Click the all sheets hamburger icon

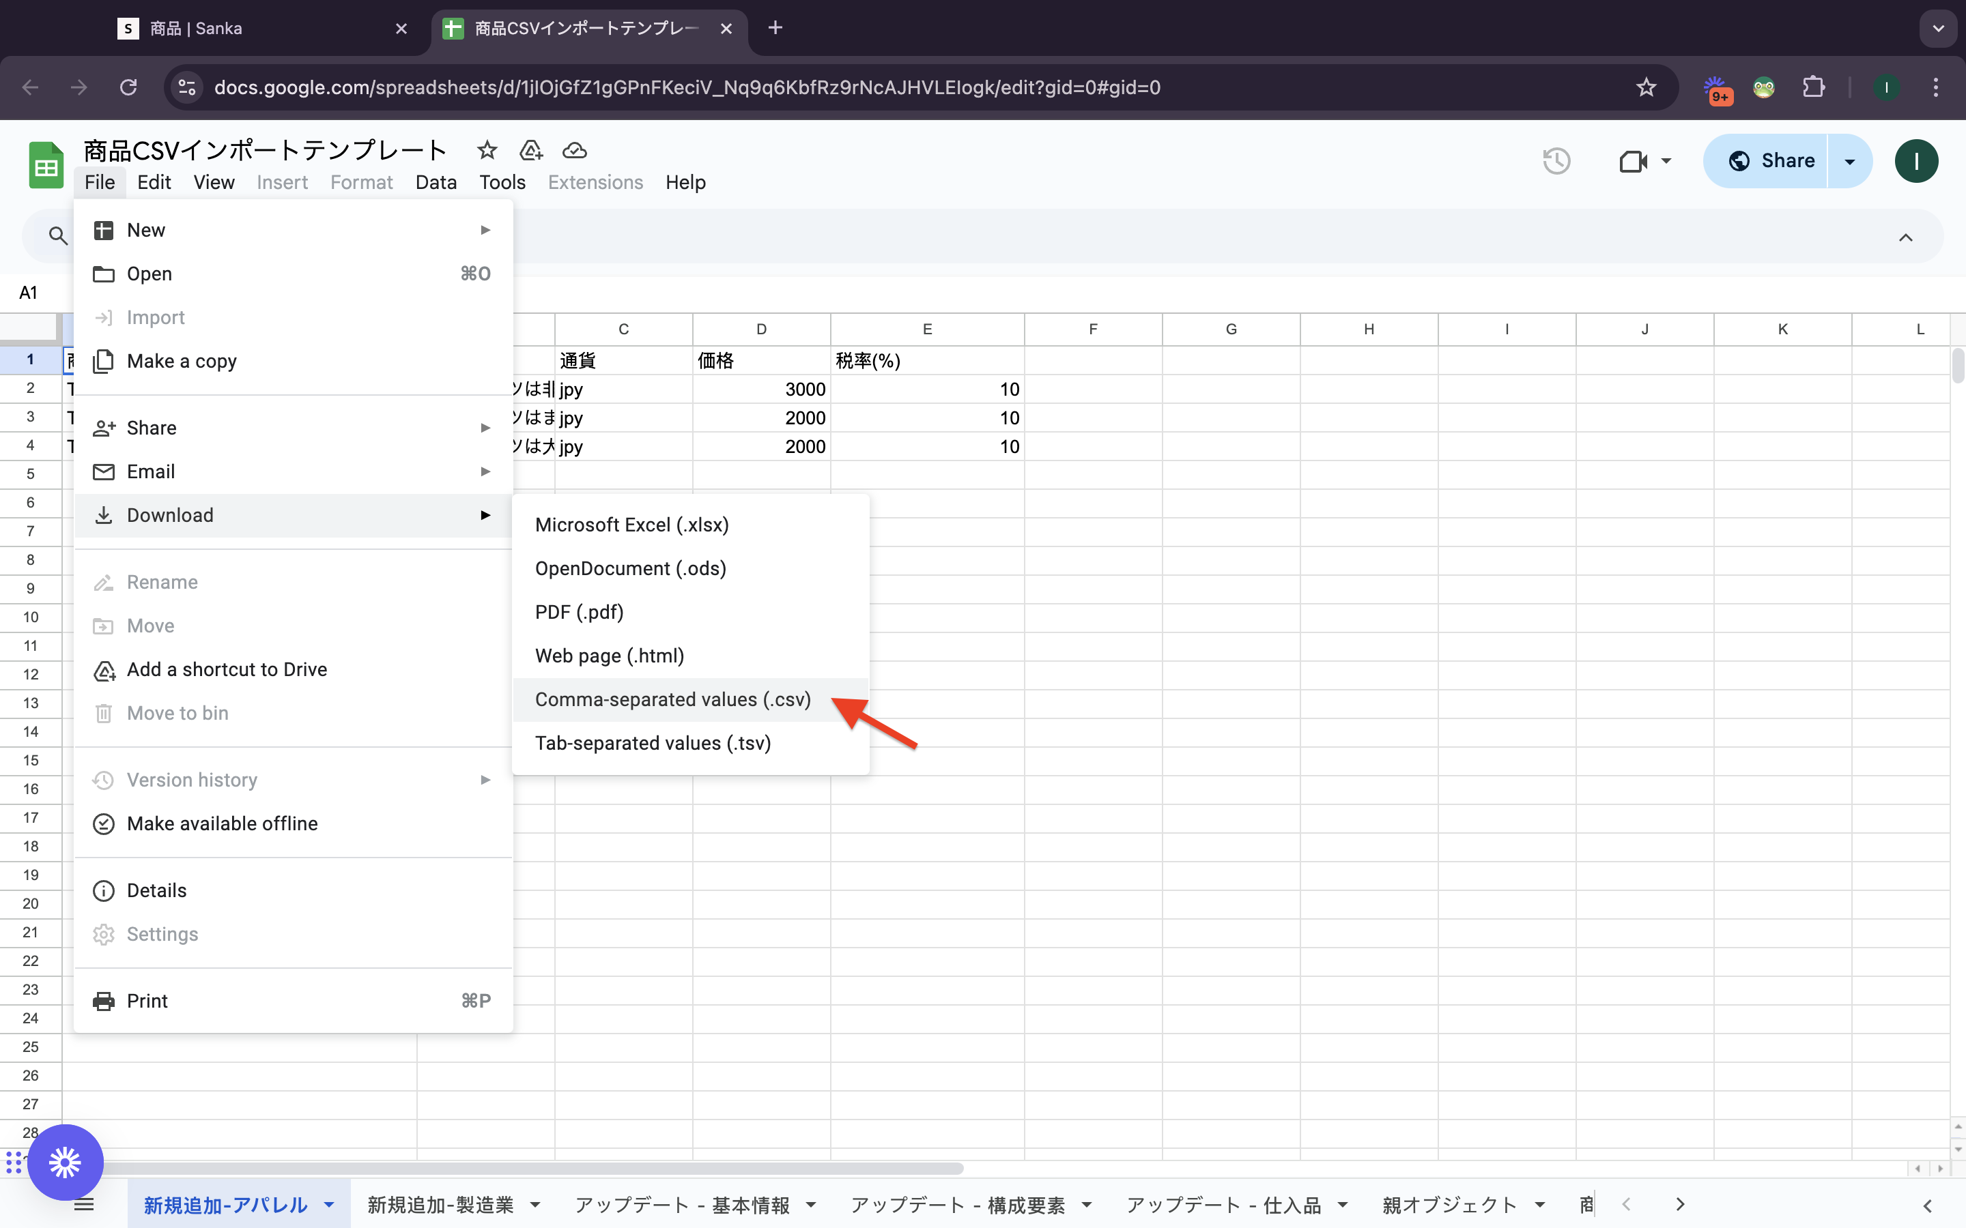[85, 1204]
